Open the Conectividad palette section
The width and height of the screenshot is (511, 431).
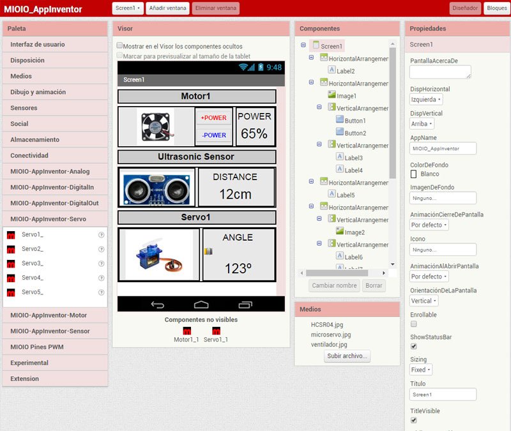pyautogui.click(x=55, y=155)
